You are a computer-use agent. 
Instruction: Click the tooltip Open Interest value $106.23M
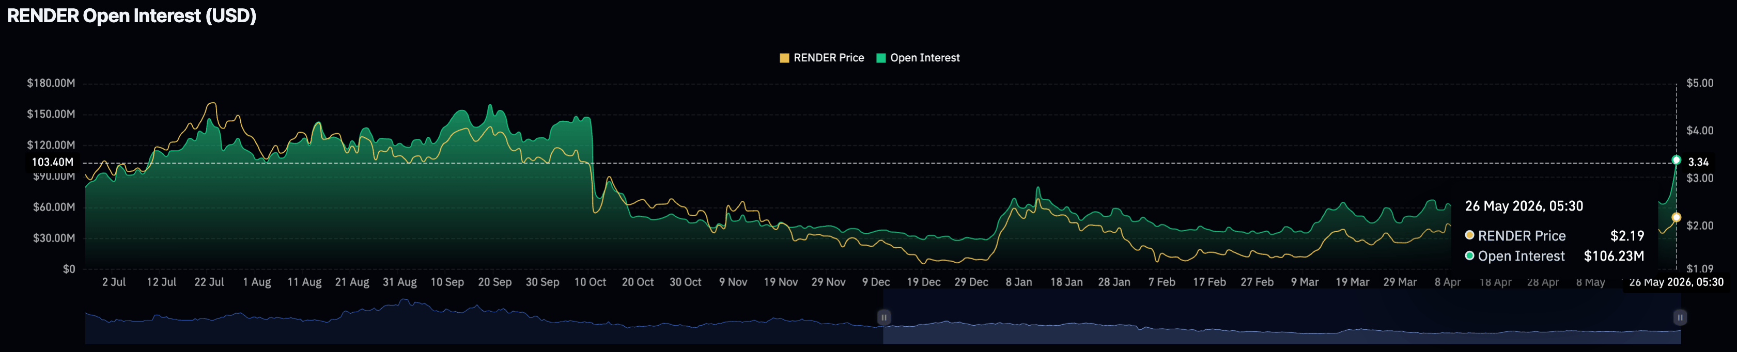[x=1614, y=256]
